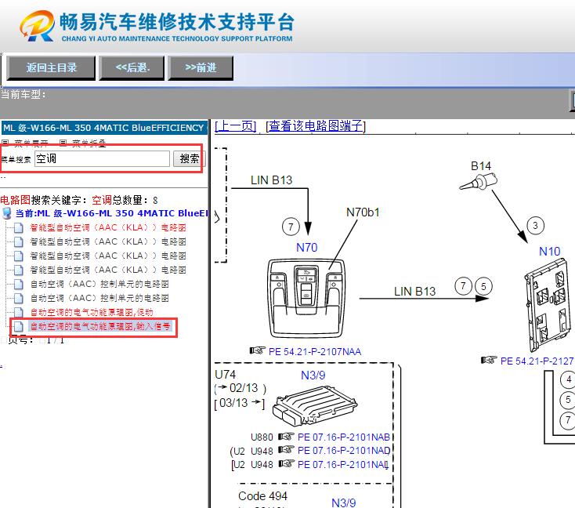Click the B14 sensor drawing
The height and width of the screenshot is (508, 575).
[479, 182]
